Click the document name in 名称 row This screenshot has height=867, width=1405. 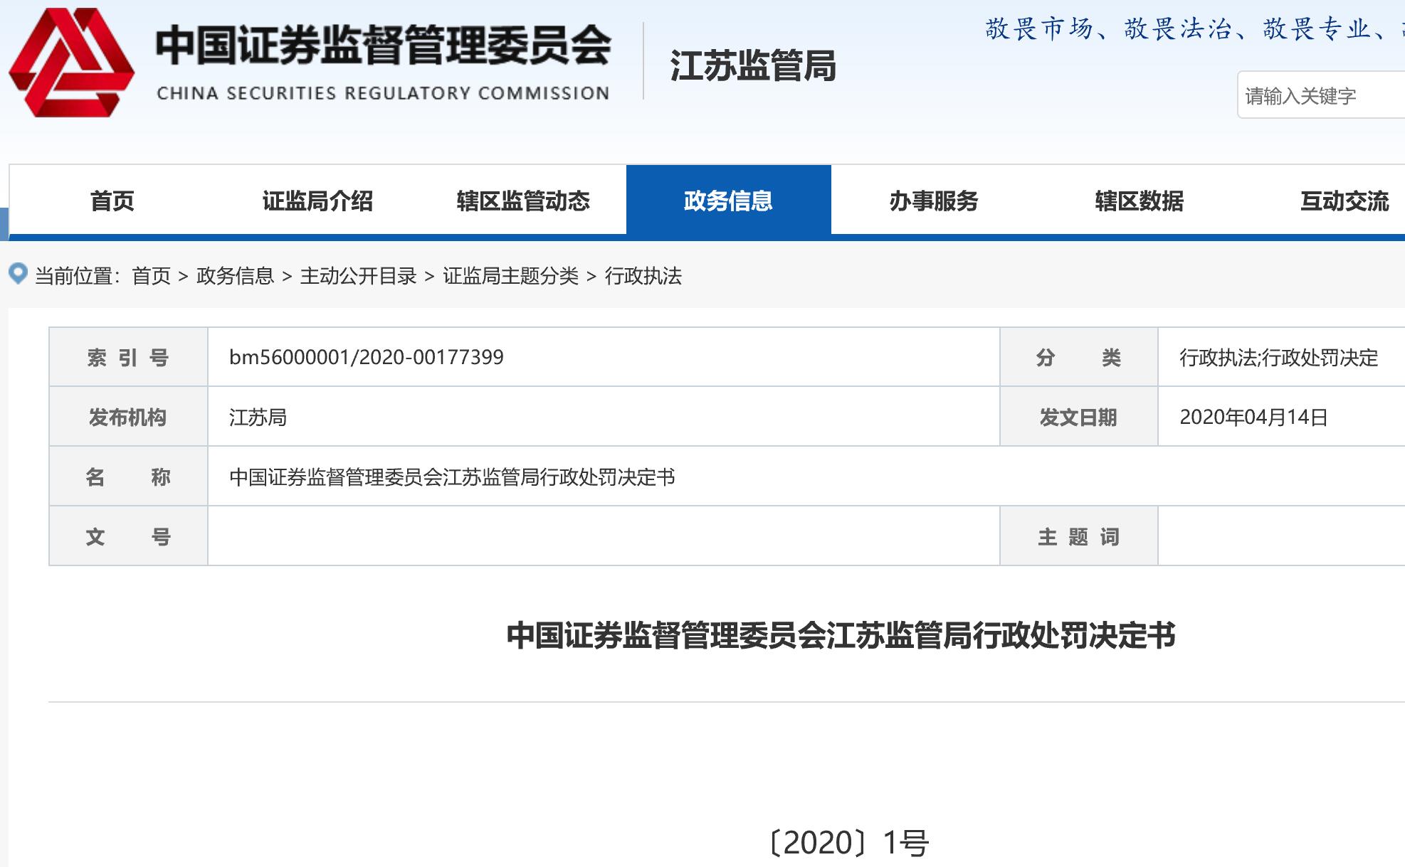pos(452,477)
